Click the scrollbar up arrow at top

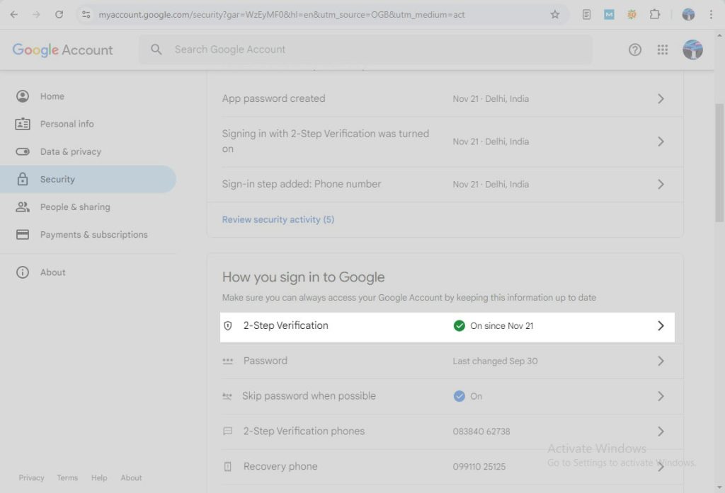[x=719, y=35]
